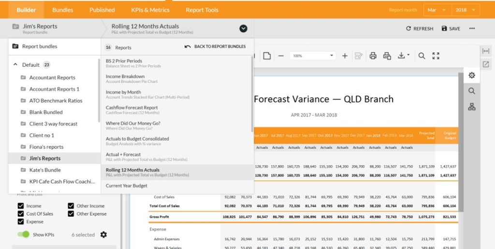Viewport: 495px width, 249px height.
Task: Select the Client no 1 folder
Action: 54,135
